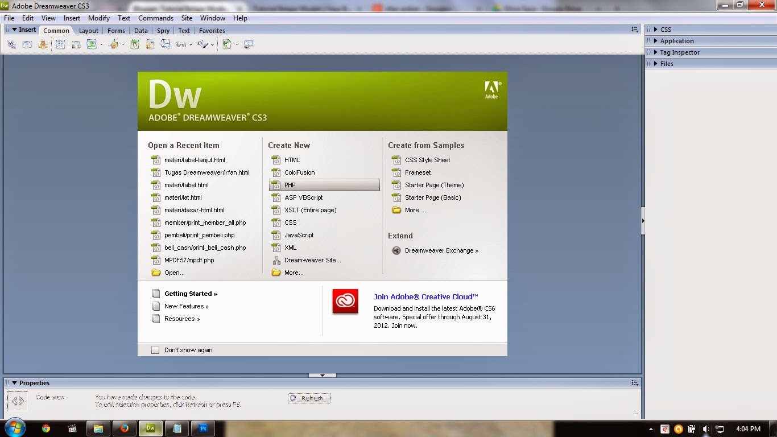Expand the Tag Inspector panel group
This screenshot has width=777, height=437.
(x=656, y=52)
